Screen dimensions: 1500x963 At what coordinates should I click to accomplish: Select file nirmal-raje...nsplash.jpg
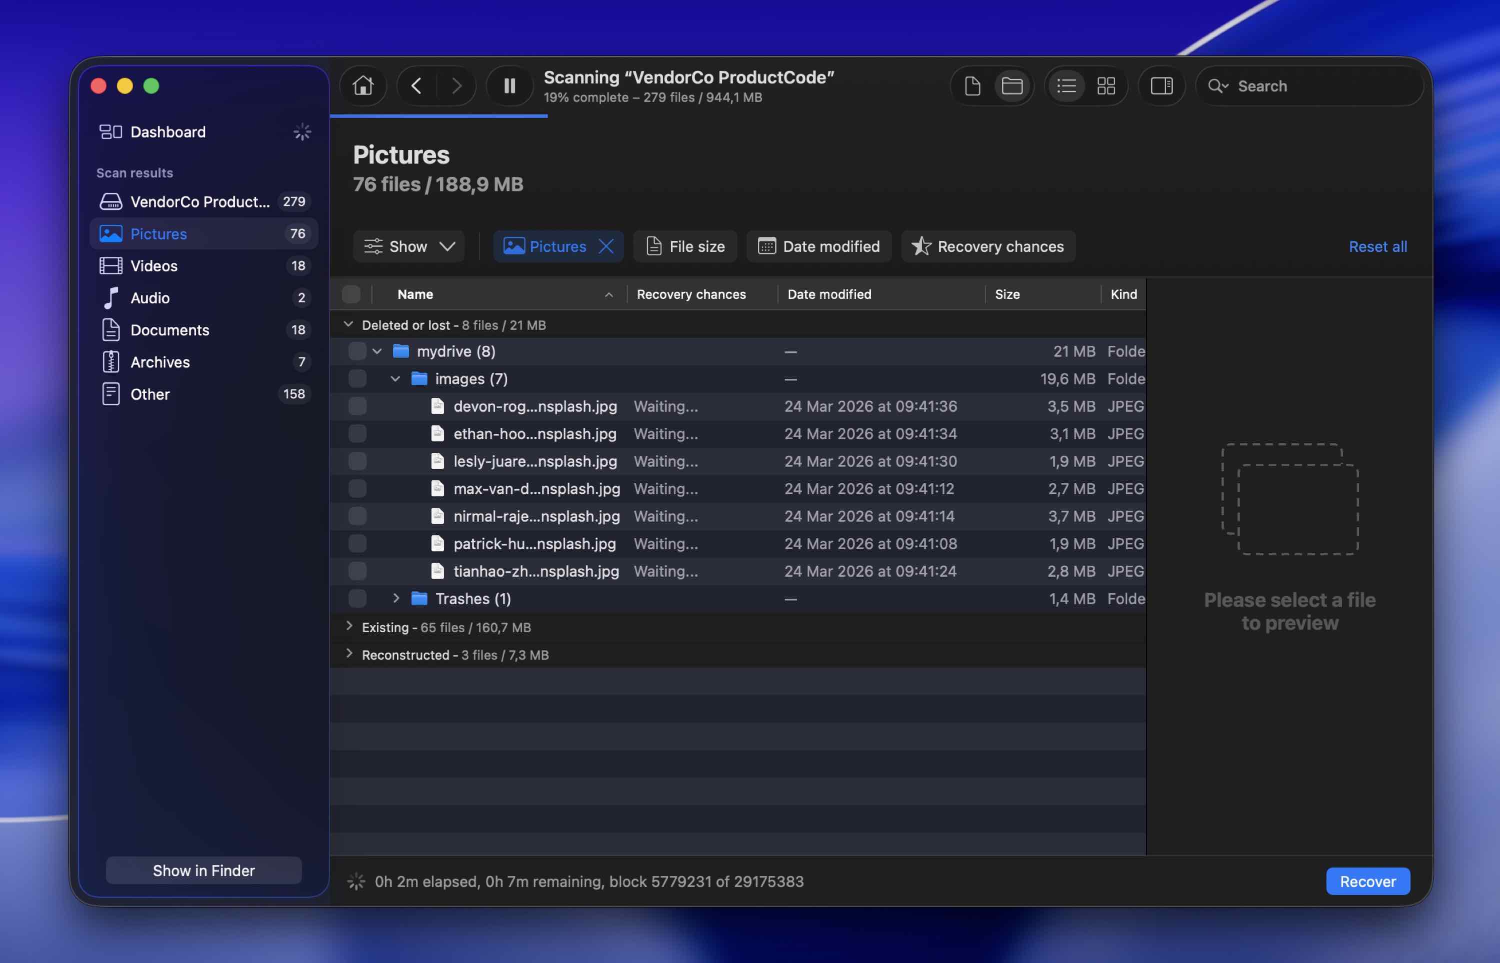coord(738,516)
